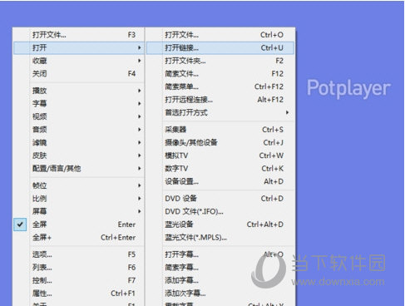Open 摄像头/其他设备 (Ctrl+J)
The image size is (405, 306).
tap(220, 142)
